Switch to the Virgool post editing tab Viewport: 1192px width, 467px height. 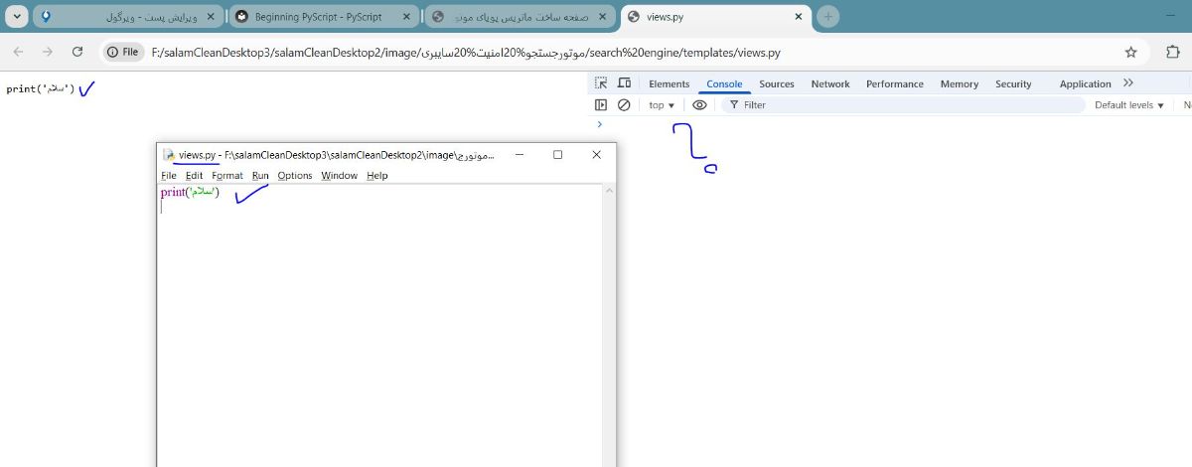click(129, 17)
